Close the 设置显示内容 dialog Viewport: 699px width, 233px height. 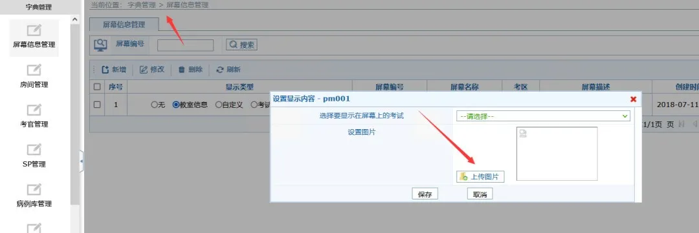(x=633, y=99)
